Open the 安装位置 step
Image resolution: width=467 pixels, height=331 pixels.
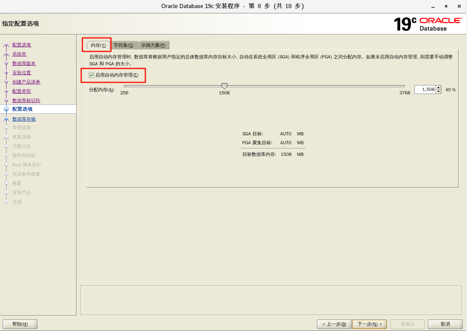pyautogui.click(x=22, y=73)
